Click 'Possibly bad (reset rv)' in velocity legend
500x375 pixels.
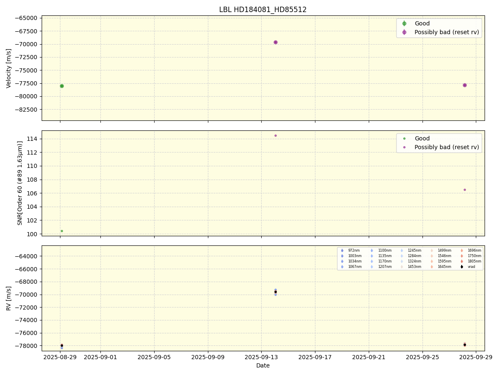[x=446, y=32]
